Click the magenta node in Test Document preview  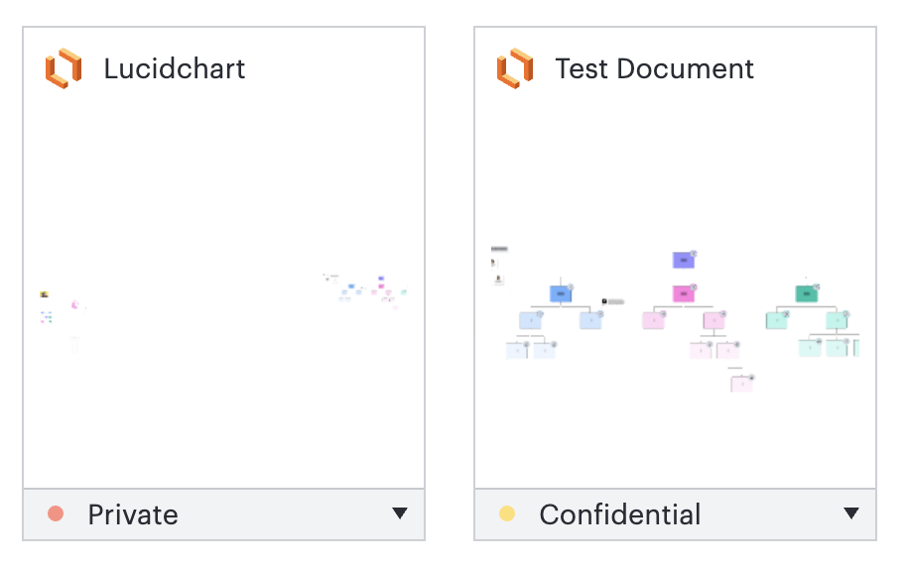pyautogui.click(x=684, y=293)
